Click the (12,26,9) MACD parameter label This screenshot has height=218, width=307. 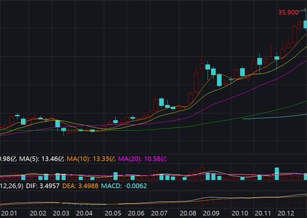pos(11,186)
